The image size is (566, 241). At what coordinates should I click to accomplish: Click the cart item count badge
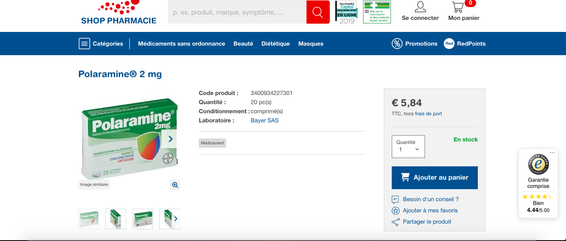pyautogui.click(x=470, y=3)
